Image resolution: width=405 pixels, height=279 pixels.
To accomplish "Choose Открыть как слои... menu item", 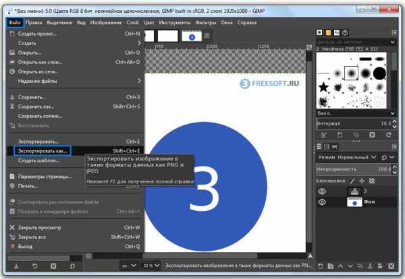I will coord(75,62).
